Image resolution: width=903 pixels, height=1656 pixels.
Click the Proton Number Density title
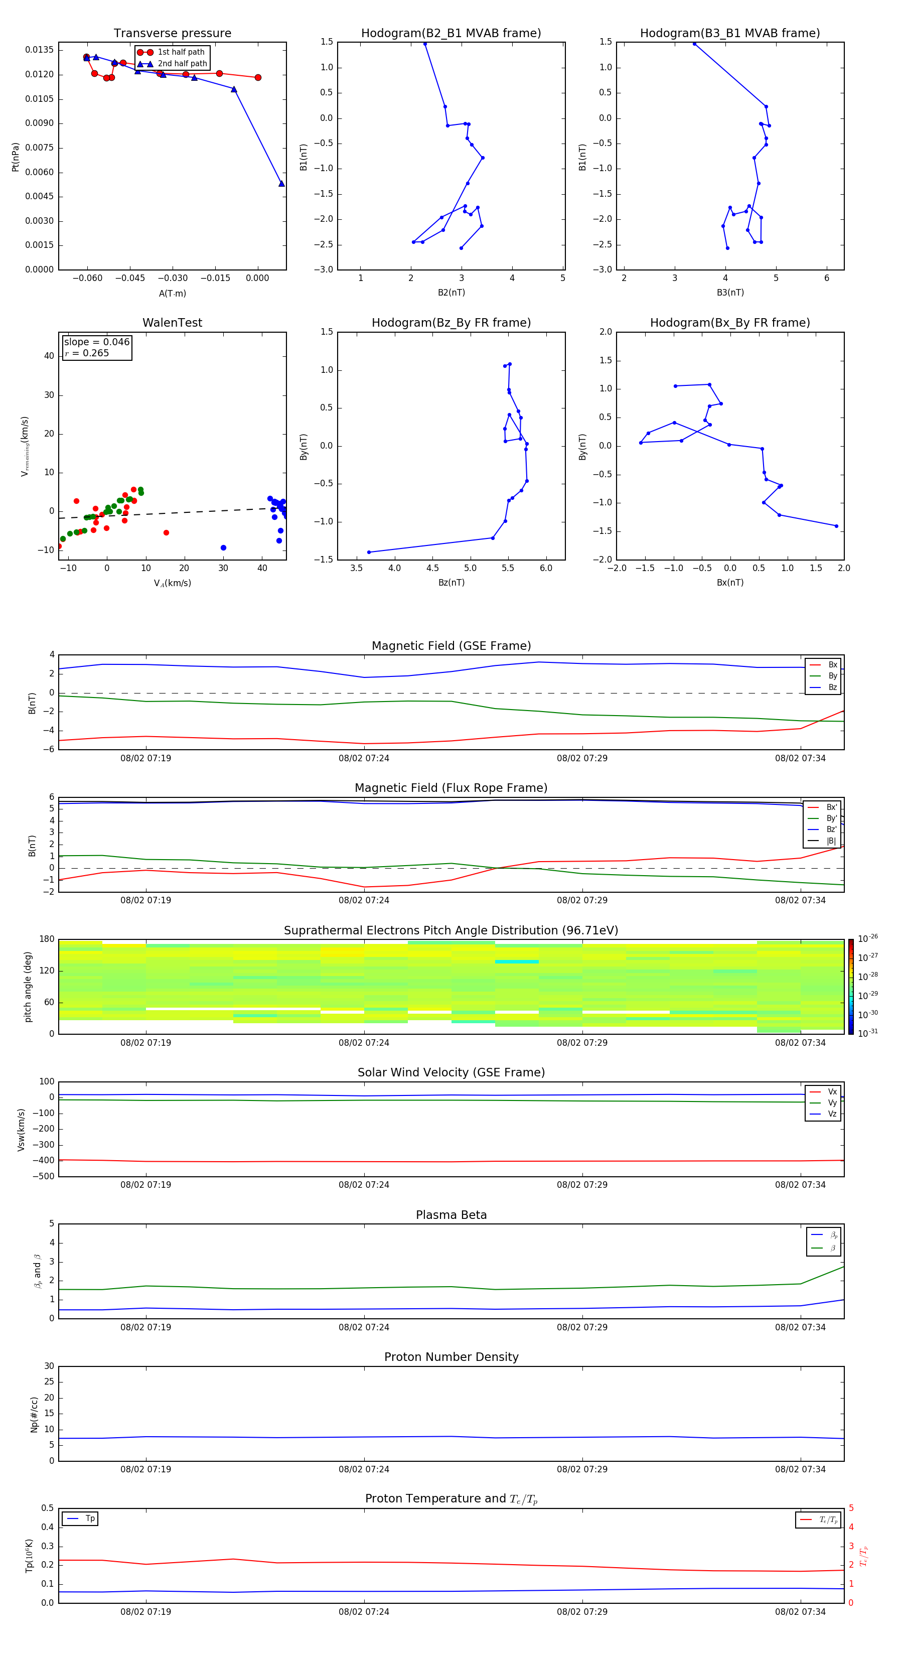tap(451, 1357)
